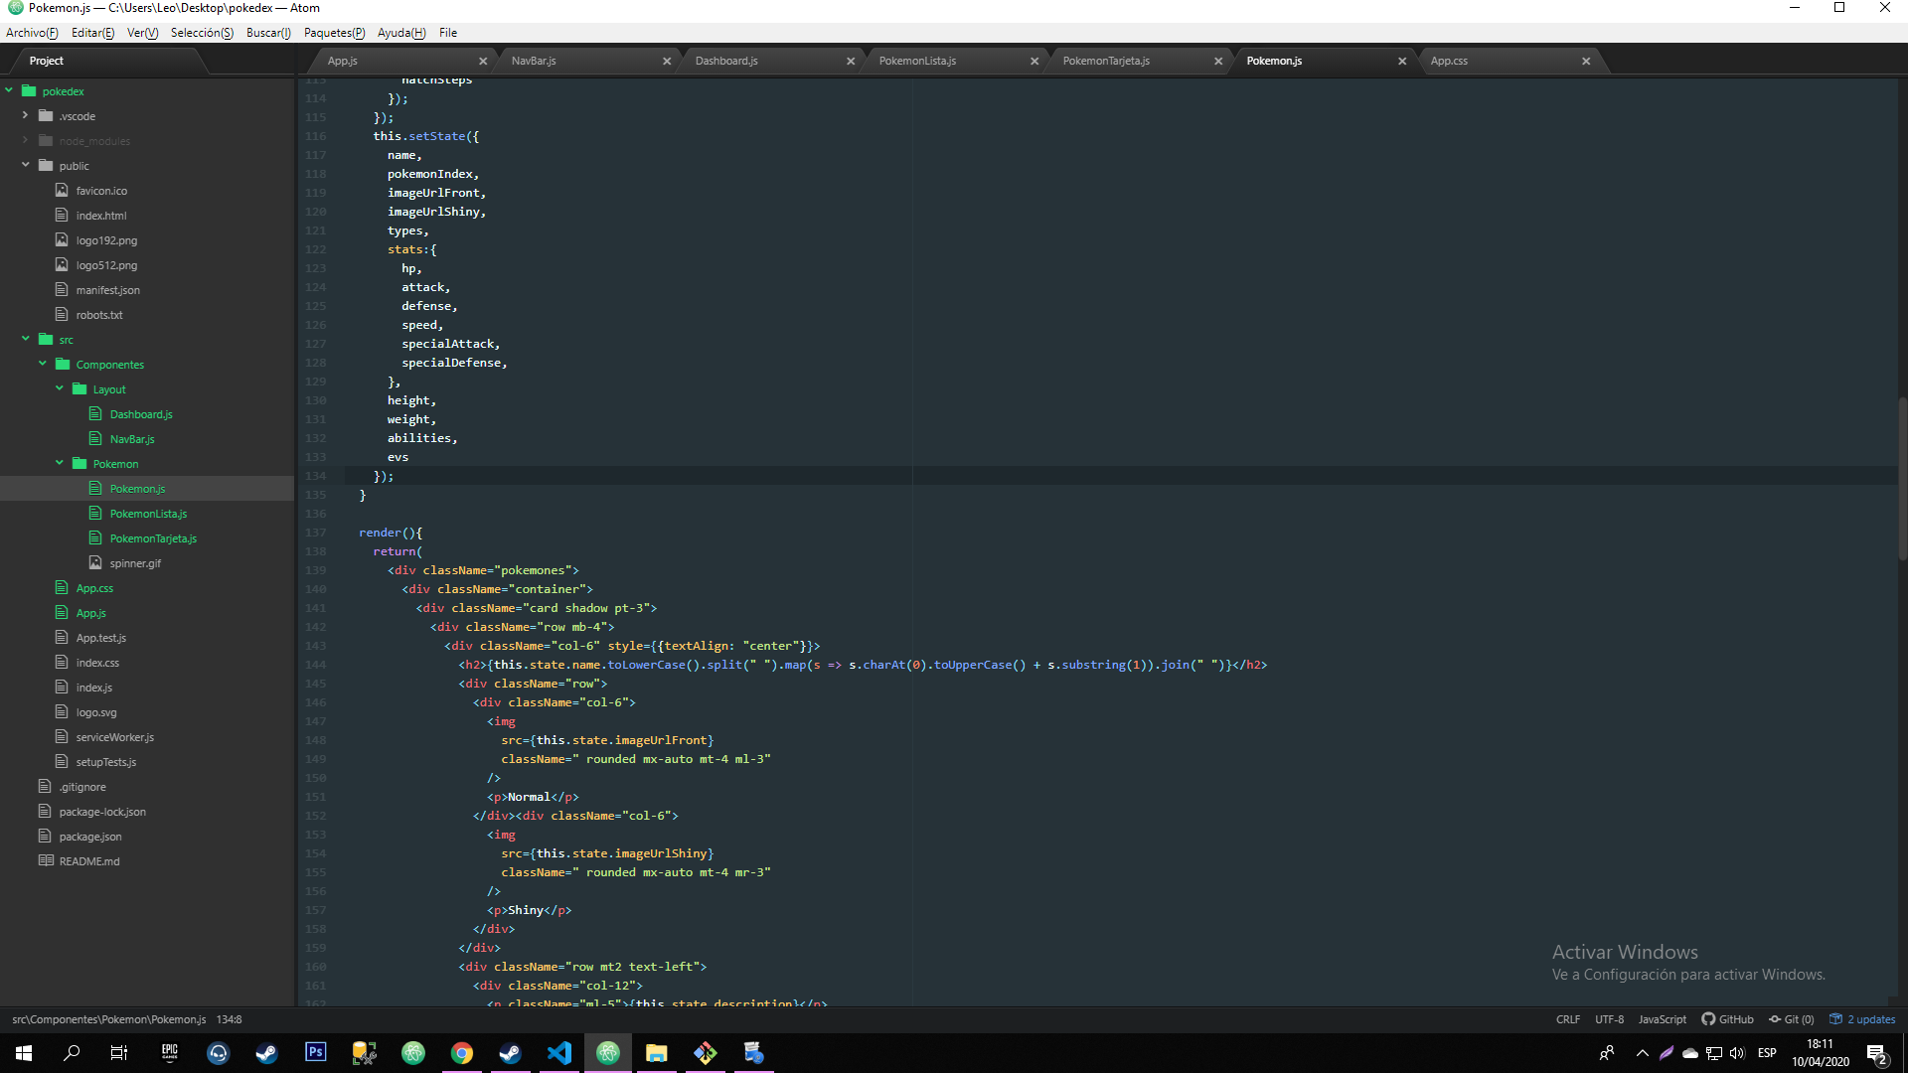Screen dimensions: 1908x1073
Task: Expand the .vscode folder chevron
Action: (x=26, y=115)
